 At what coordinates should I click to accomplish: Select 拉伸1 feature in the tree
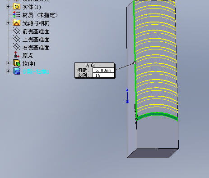(x=29, y=64)
